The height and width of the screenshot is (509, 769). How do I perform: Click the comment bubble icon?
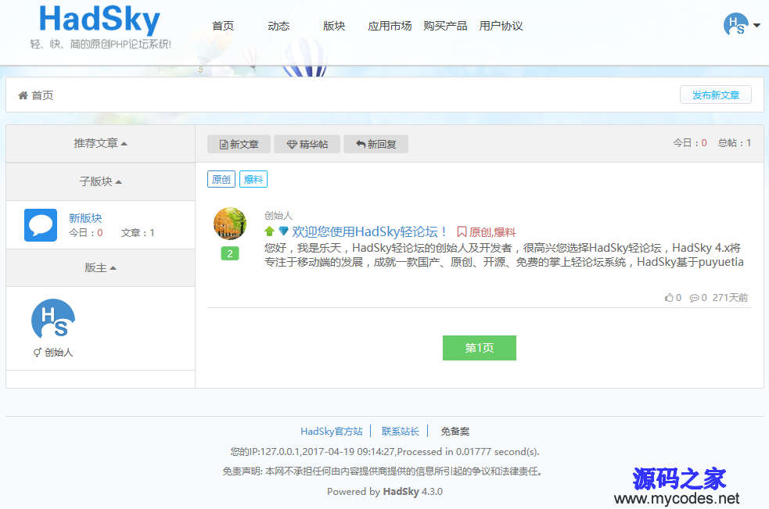(694, 298)
